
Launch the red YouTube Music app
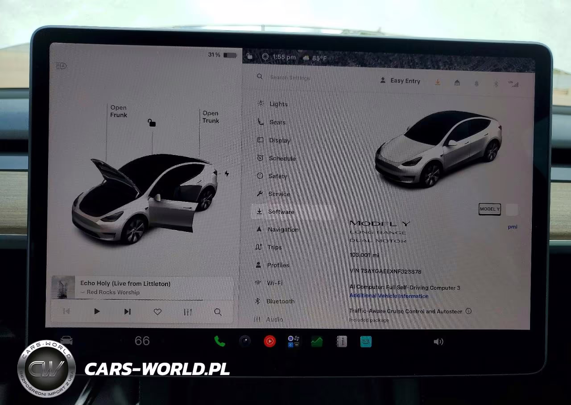(269, 342)
